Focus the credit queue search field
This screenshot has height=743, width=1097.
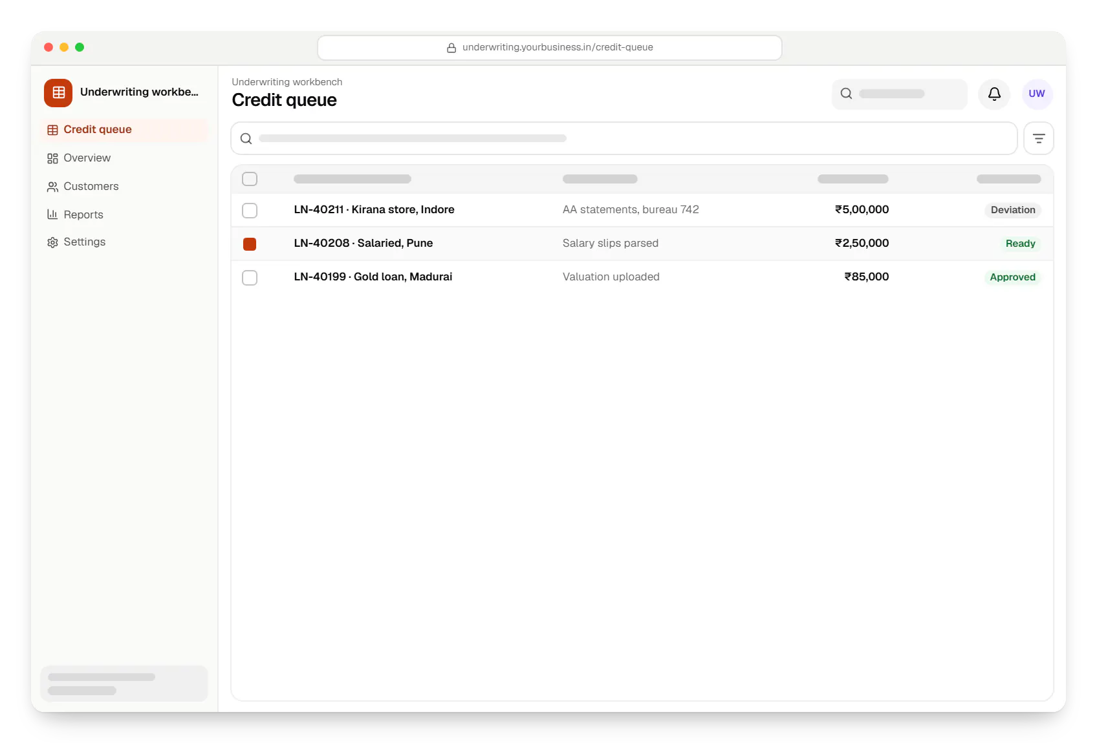[x=624, y=138]
